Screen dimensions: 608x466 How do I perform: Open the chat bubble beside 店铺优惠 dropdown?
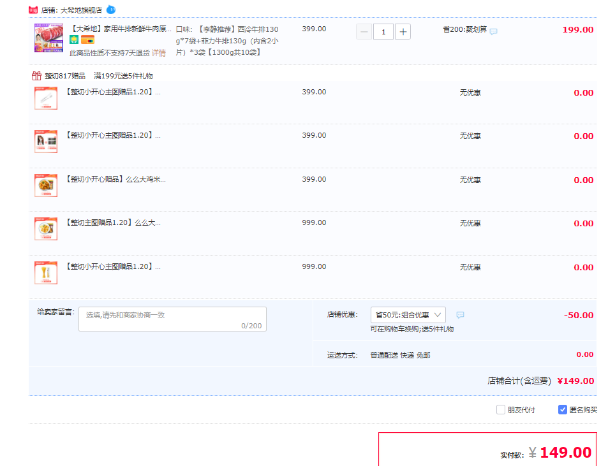(460, 315)
